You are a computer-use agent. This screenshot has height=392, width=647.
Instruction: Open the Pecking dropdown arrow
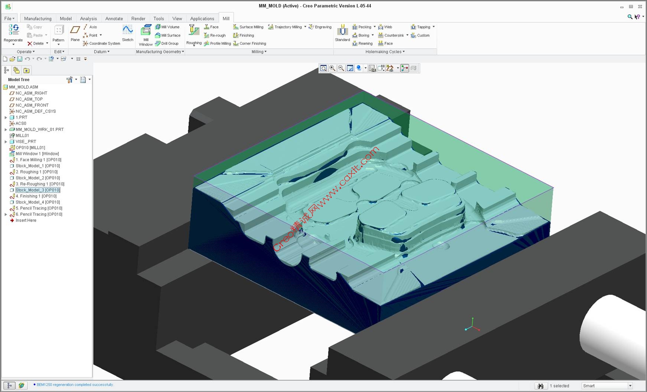click(x=375, y=27)
